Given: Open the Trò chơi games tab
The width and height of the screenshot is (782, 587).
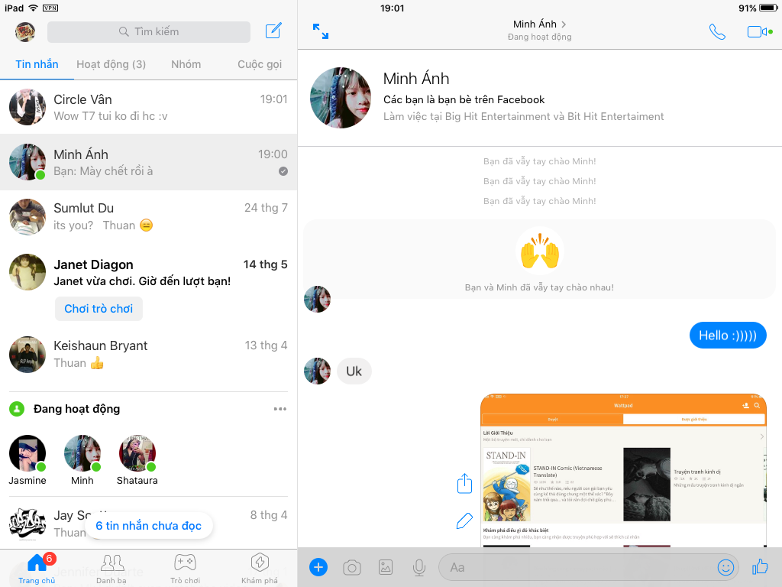Looking at the screenshot, I should pos(185,569).
